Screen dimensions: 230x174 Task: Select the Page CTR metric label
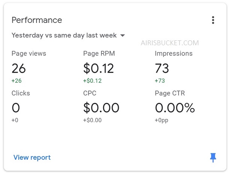(x=170, y=93)
